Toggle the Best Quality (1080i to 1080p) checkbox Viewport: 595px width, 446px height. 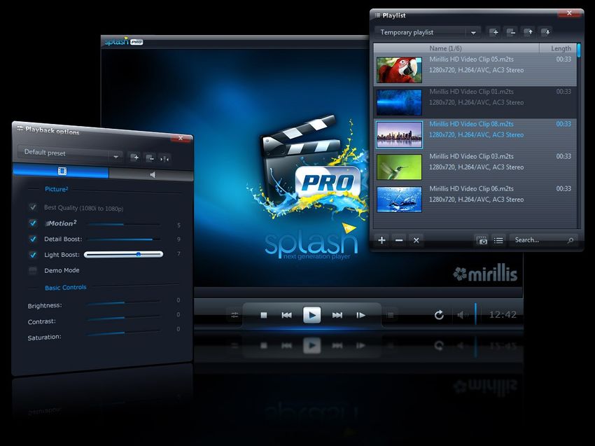[33, 207]
